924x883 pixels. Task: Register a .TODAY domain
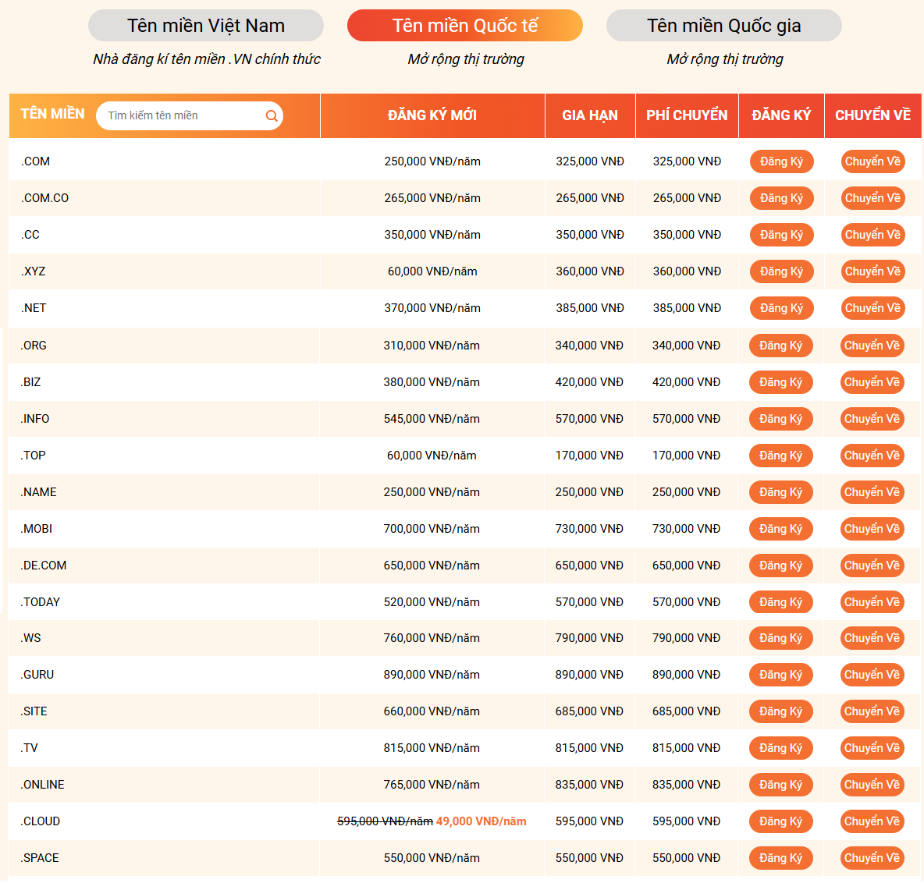pos(781,602)
